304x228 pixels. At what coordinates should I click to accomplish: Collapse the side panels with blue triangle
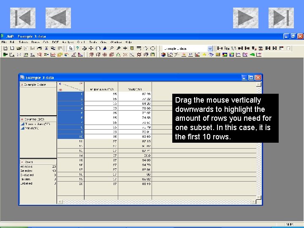[60, 84]
